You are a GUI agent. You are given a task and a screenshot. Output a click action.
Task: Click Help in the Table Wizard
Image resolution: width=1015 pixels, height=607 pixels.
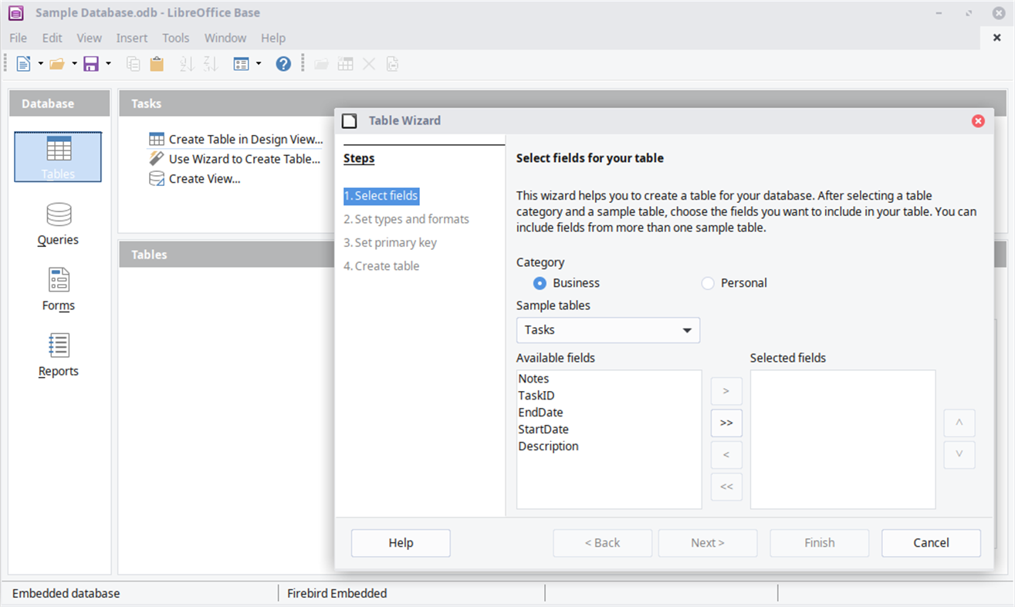coord(400,542)
